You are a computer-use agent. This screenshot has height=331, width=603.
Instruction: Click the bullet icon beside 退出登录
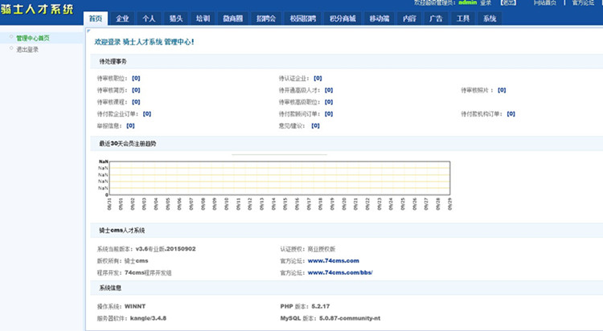click(11, 48)
